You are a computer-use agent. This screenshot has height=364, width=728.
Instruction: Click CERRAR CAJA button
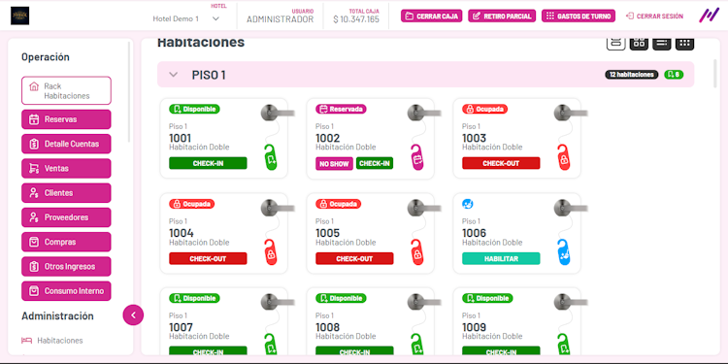coord(431,16)
